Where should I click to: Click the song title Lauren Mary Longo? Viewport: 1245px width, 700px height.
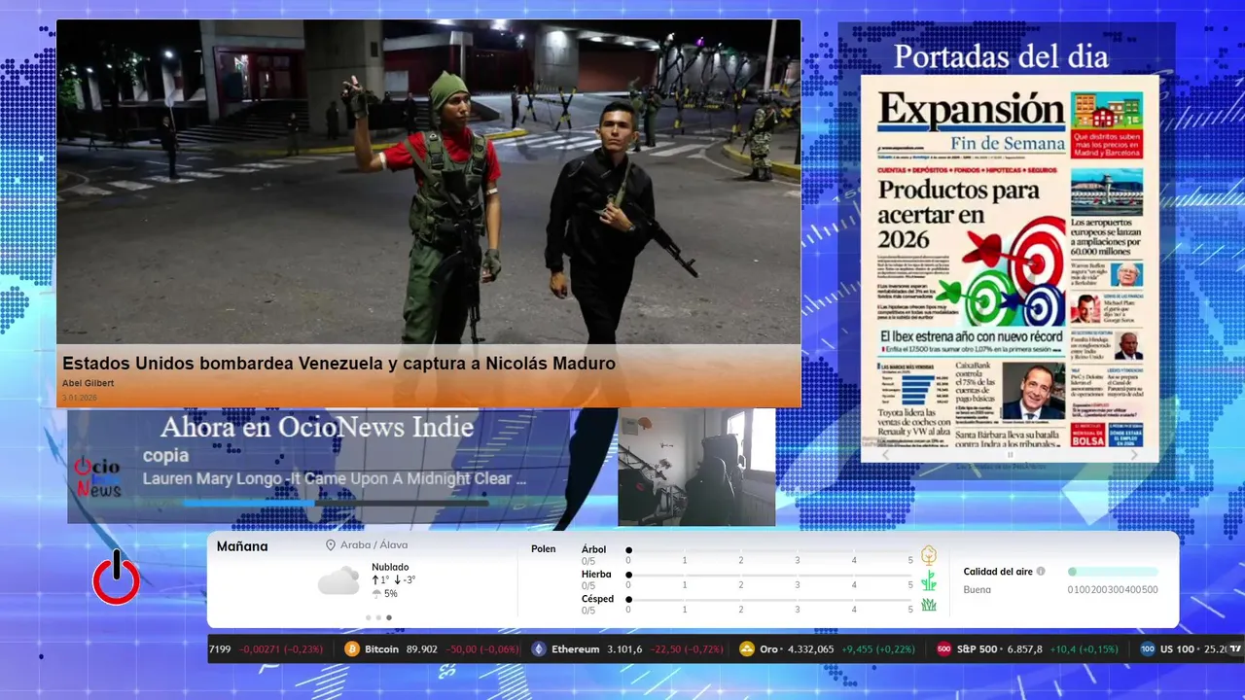(335, 479)
